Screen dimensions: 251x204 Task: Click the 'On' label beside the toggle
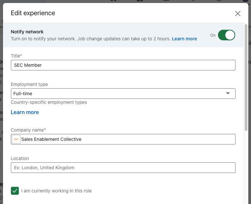(x=213, y=35)
